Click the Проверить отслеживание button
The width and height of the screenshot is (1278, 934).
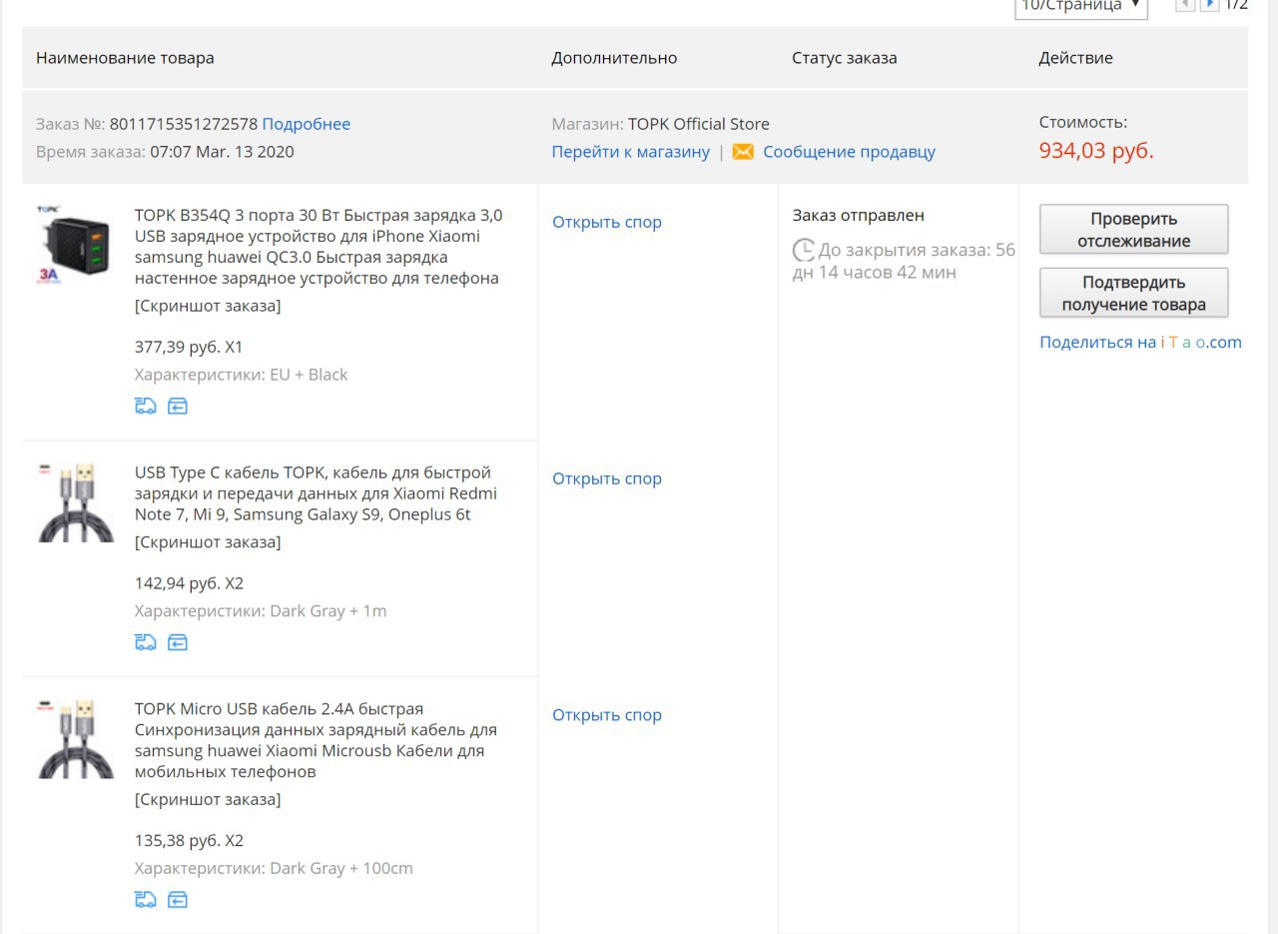(1134, 230)
